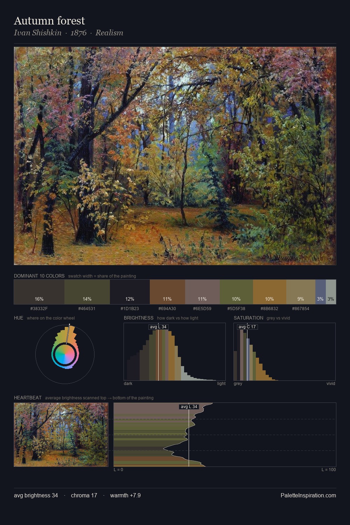The width and height of the screenshot is (350, 525).
Task: Click 'avg L 34' label in Brightness chart
Action: (159, 327)
